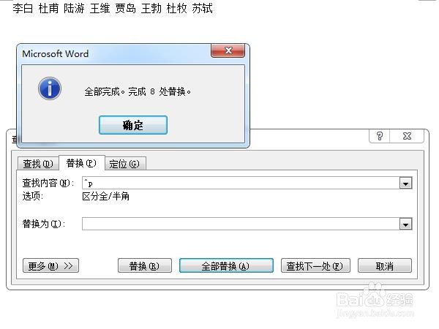Switch to the 查找 tab
Viewport: 439px width, 329px height.
click(x=38, y=163)
